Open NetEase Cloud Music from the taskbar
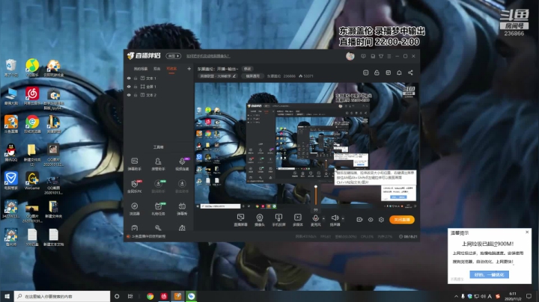This screenshot has height=302, width=539. click(x=164, y=296)
